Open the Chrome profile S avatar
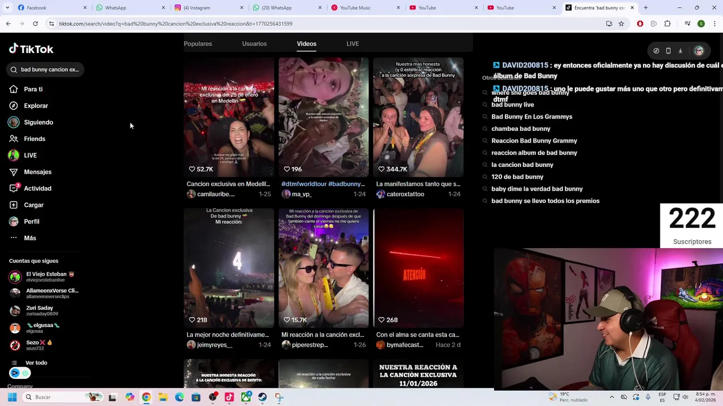Screen dimensions: 723x406 point(701,24)
